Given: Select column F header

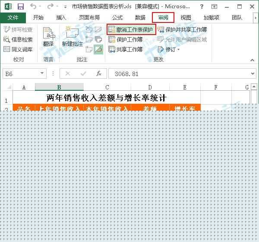Looking at the screenshot, I should point(216,87).
